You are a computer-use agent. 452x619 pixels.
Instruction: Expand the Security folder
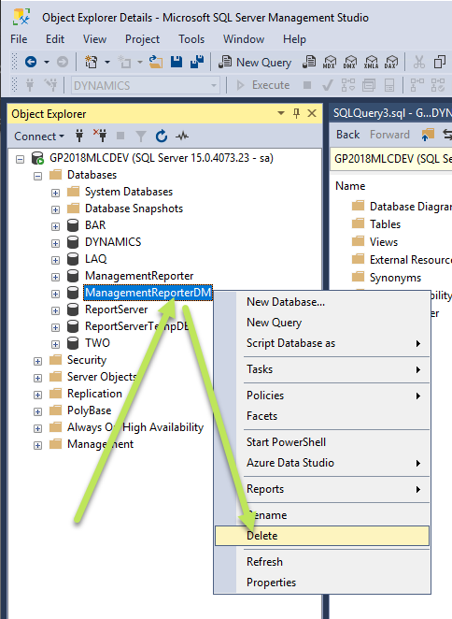pyautogui.click(x=38, y=361)
